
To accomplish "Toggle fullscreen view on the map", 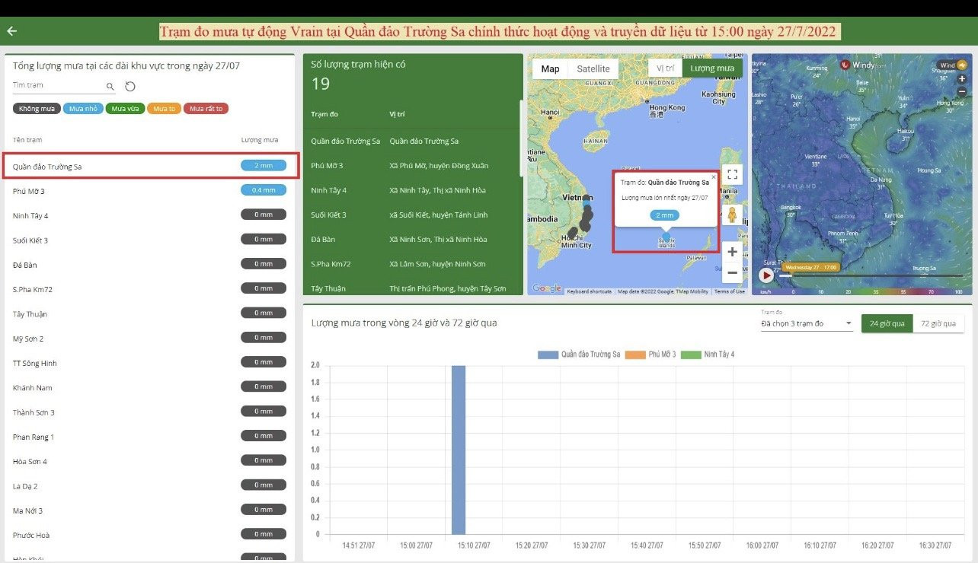I will [731, 174].
